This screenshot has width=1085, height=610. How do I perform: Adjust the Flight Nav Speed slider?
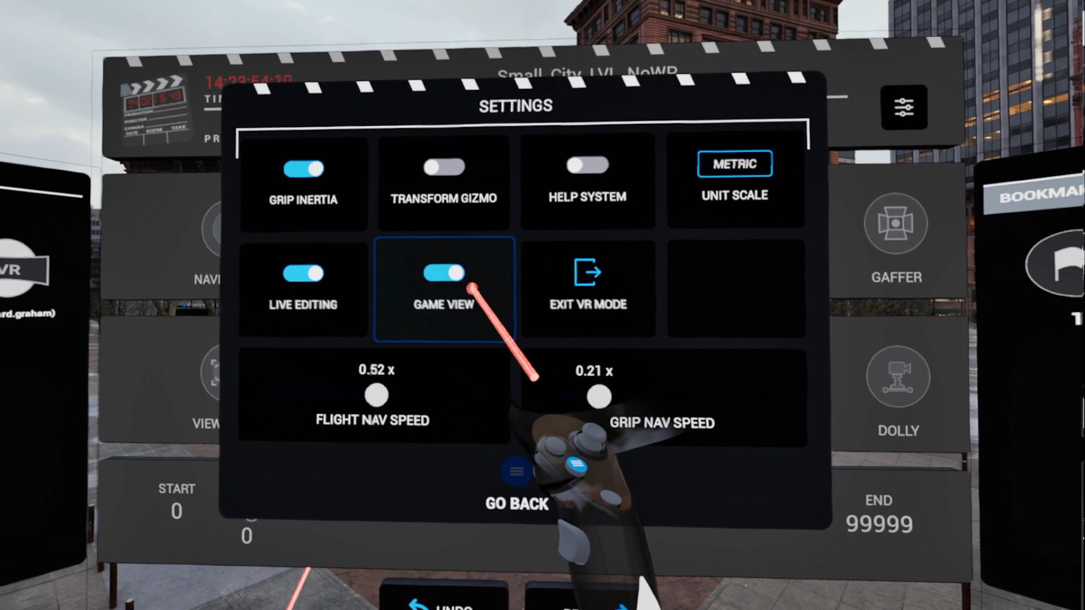375,395
